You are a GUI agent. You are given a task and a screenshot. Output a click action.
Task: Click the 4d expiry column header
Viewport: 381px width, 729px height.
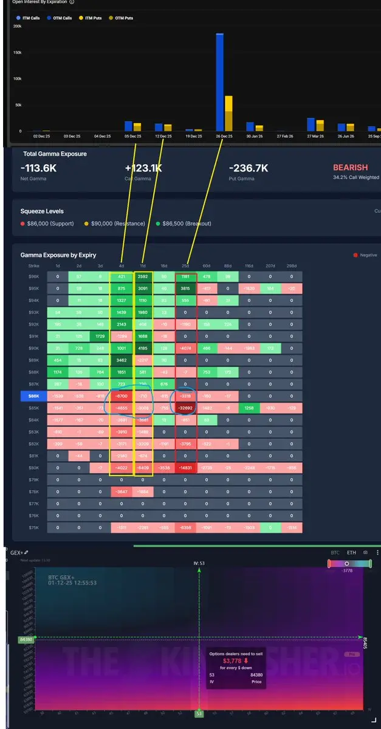coord(122,266)
